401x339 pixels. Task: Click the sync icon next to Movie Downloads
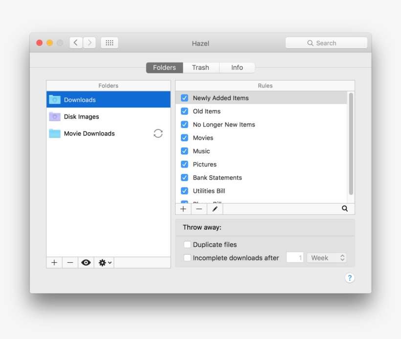(158, 133)
